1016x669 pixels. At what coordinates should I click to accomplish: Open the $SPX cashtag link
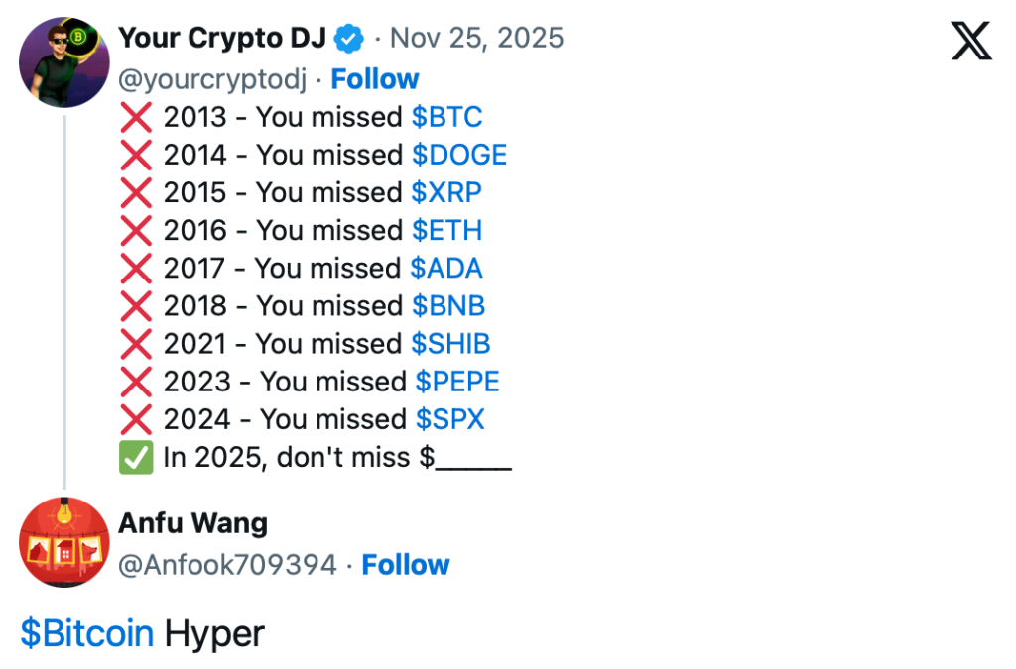coord(448,419)
